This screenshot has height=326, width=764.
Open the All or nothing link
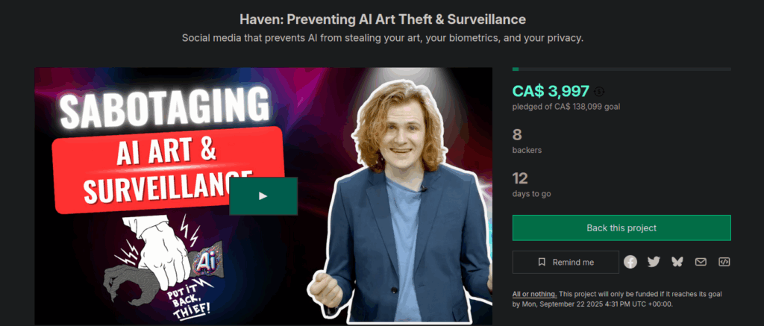point(534,295)
